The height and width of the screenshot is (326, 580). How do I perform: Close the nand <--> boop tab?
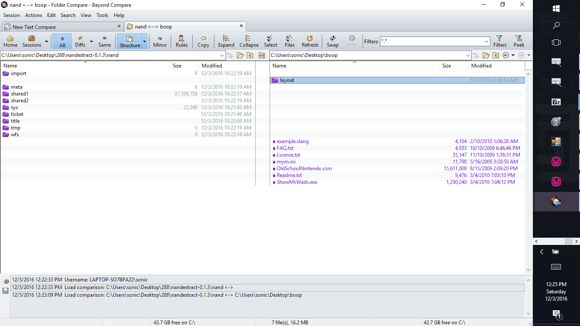[242, 26]
